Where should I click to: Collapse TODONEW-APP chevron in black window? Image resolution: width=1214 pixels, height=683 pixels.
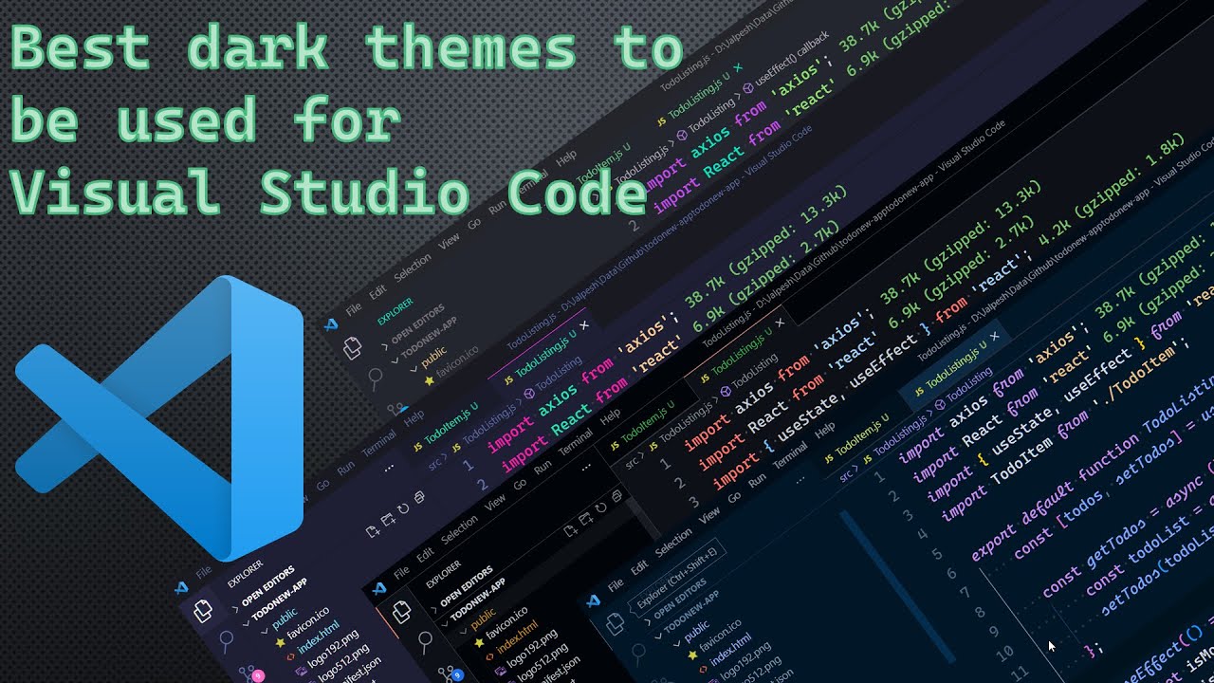coord(445,623)
